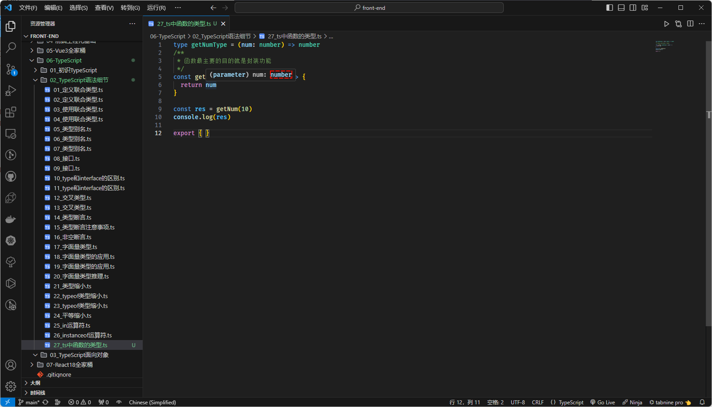
Task: Open the Manage settings gear
Action: coord(11,386)
